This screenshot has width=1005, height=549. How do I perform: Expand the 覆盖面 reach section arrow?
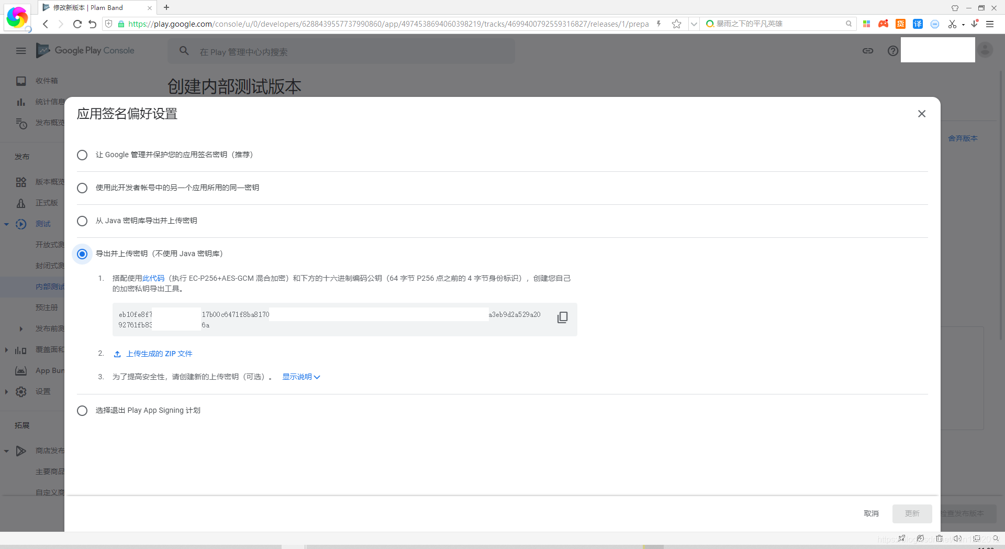pos(6,350)
